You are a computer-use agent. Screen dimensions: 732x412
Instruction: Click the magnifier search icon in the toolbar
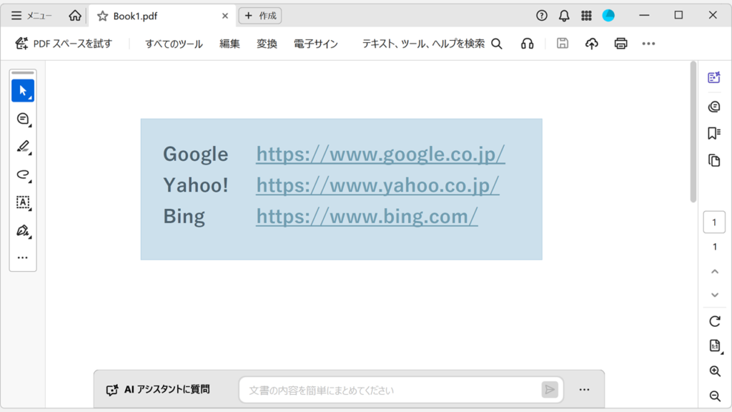coord(497,44)
